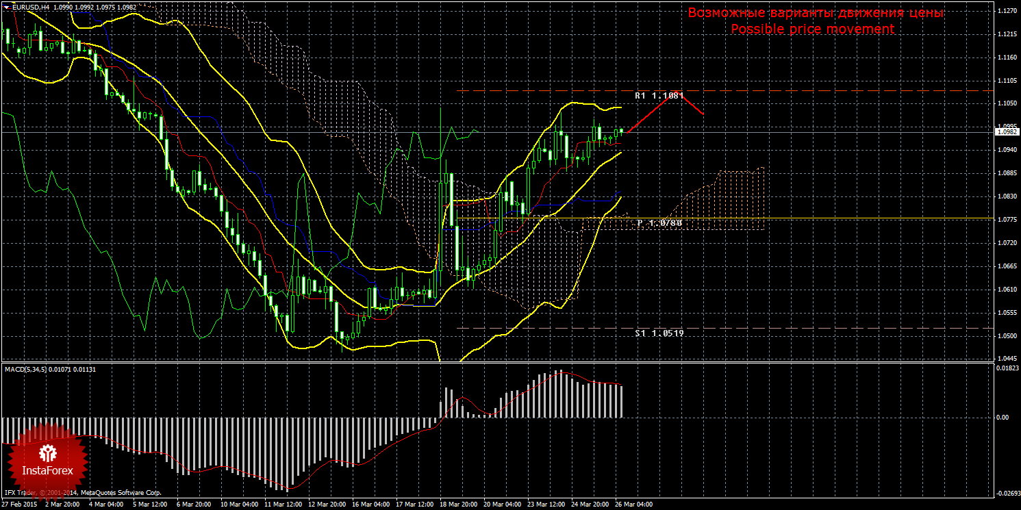The width and height of the screenshot is (1021, 510).
Task: Click the '18 Mar 20:00' time label
Action: point(458,505)
